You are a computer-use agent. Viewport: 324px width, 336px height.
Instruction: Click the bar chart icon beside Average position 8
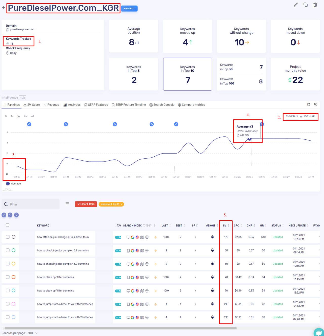point(137,42)
